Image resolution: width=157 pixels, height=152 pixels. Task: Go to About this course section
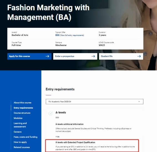pyautogui.click(x=22, y=103)
